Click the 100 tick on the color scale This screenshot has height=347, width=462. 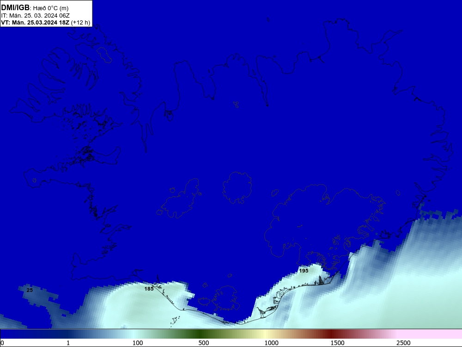pos(138,343)
